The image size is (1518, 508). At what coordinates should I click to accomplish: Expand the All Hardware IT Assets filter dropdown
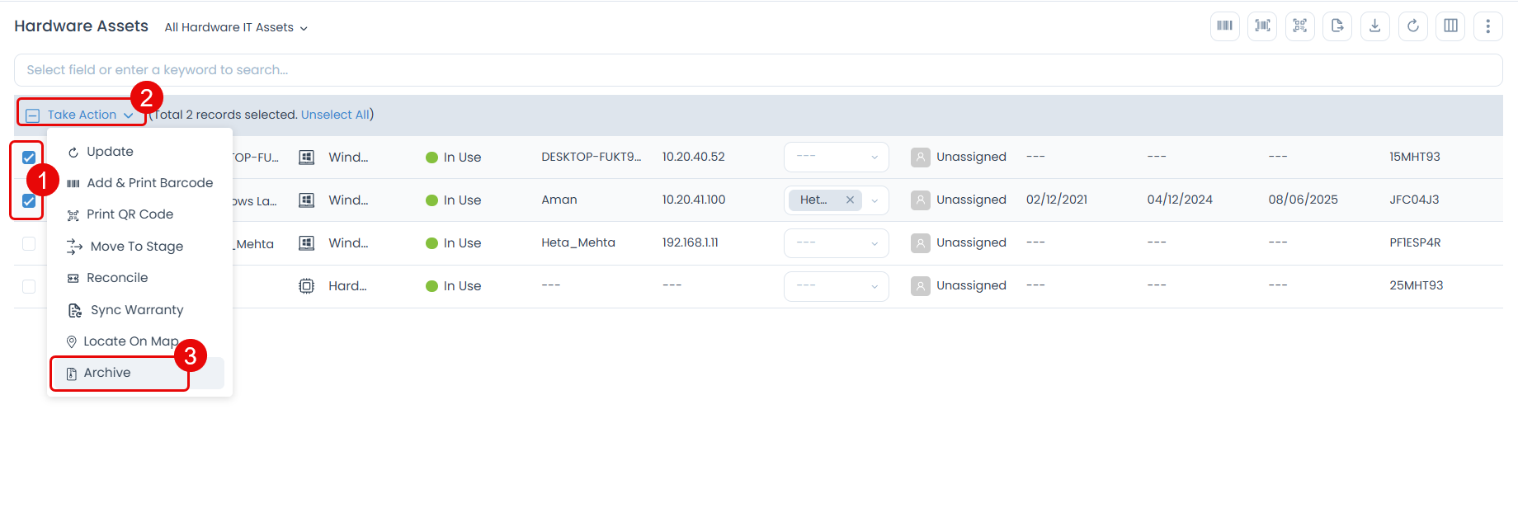pos(236,28)
